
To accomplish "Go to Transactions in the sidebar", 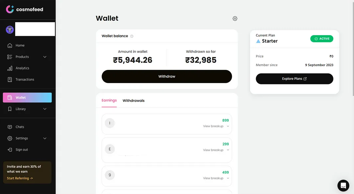I will coord(24,79).
